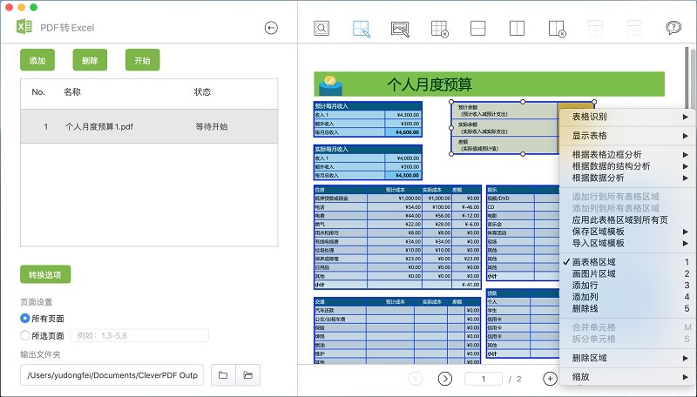The height and width of the screenshot is (397, 697).
Task: Click the current page number field
Action: point(484,379)
